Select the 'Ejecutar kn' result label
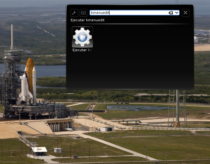The height and width of the screenshot is (164, 210). (x=82, y=50)
